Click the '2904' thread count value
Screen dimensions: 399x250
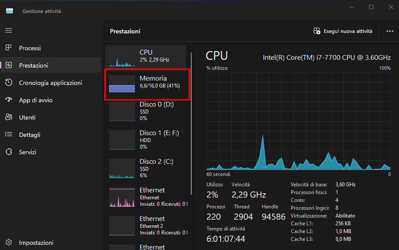[x=243, y=217]
